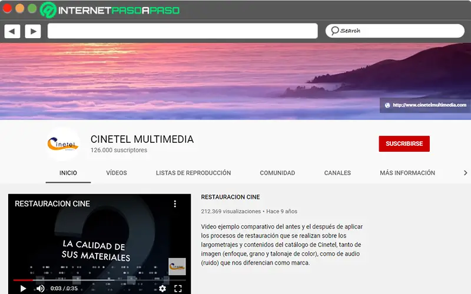
Task: Click the browser back arrow button
Action: [x=12, y=31]
